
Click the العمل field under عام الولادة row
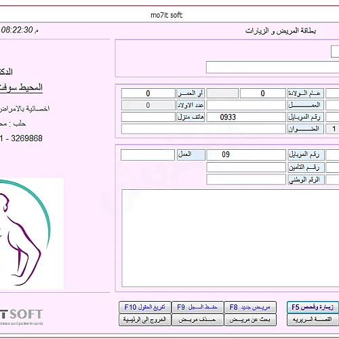click(246, 105)
